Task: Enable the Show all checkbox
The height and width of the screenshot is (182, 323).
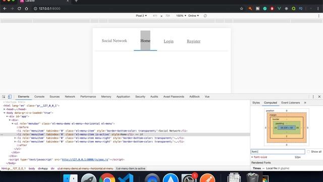Action: coord(308,152)
